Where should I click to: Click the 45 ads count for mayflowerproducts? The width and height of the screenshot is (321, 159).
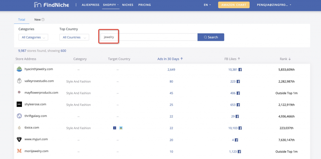point(171,93)
